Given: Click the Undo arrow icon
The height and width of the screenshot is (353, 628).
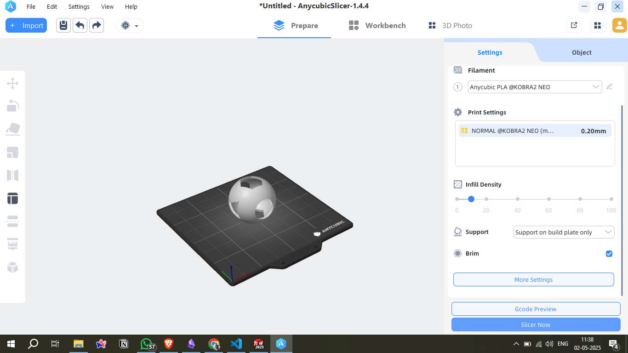Looking at the screenshot, I should click(x=80, y=25).
